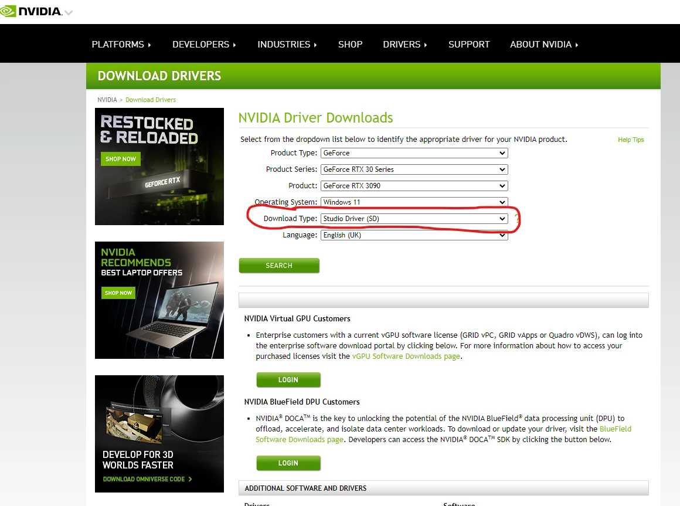Image resolution: width=680 pixels, height=506 pixels.
Task: Click the NVIDIA Driver Downloads heading
Action: click(x=316, y=117)
